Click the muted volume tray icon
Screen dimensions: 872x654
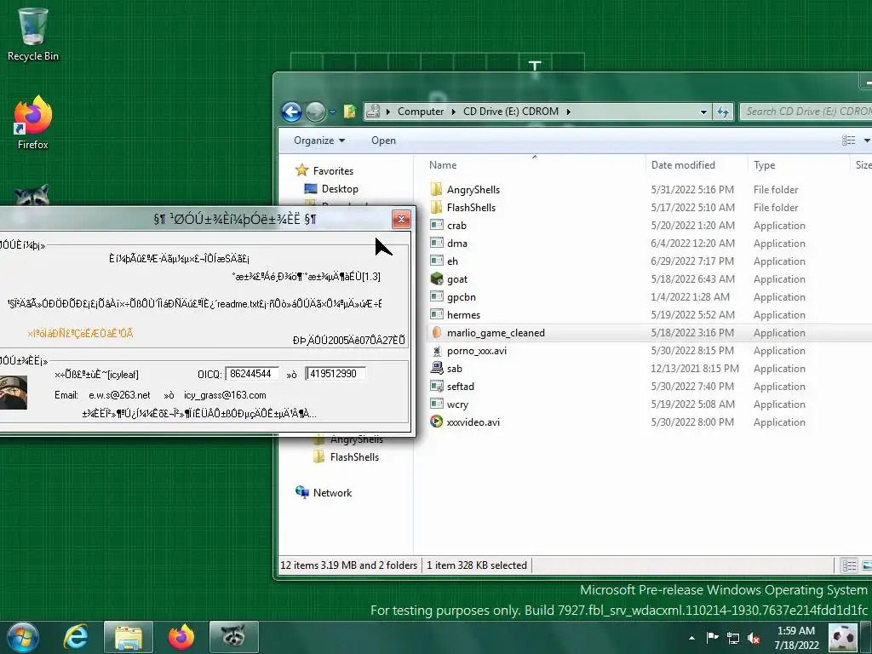point(754,638)
